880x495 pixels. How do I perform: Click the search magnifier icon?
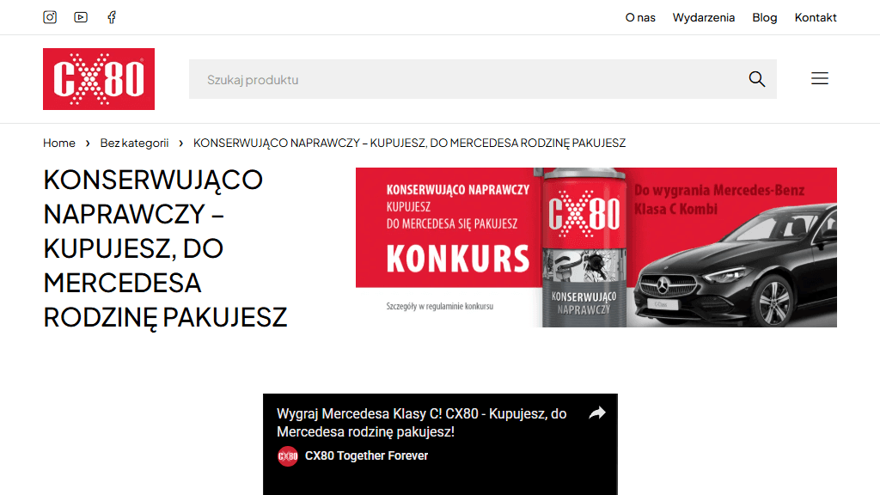pyautogui.click(x=757, y=79)
